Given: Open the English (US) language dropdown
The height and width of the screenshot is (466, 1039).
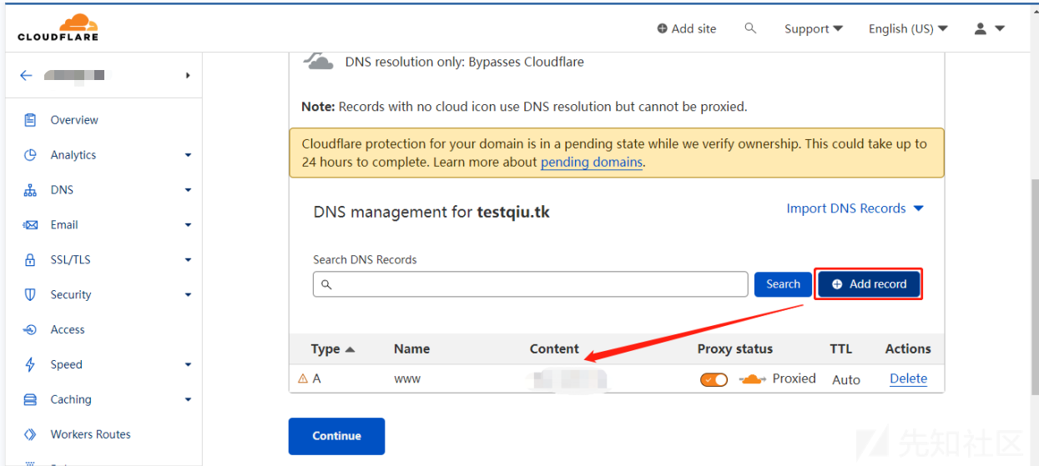Looking at the screenshot, I should 908,28.
